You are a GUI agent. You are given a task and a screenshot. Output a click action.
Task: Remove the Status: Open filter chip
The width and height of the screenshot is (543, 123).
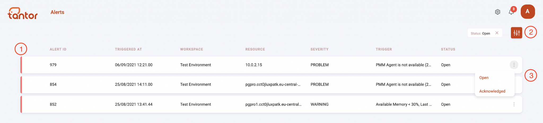[x=497, y=33]
